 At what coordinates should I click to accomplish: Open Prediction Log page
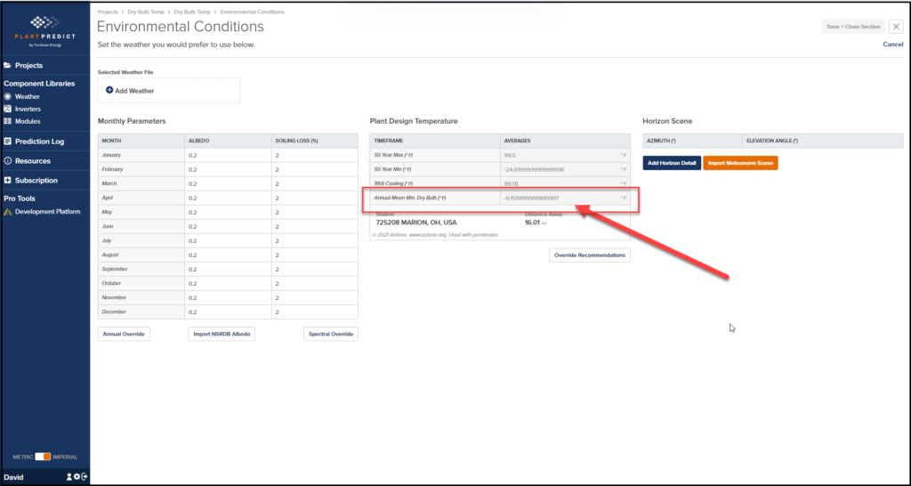[x=39, y=142]
